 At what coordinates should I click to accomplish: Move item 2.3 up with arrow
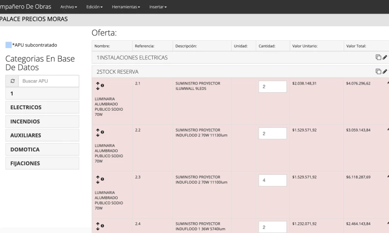click(98, 177)
